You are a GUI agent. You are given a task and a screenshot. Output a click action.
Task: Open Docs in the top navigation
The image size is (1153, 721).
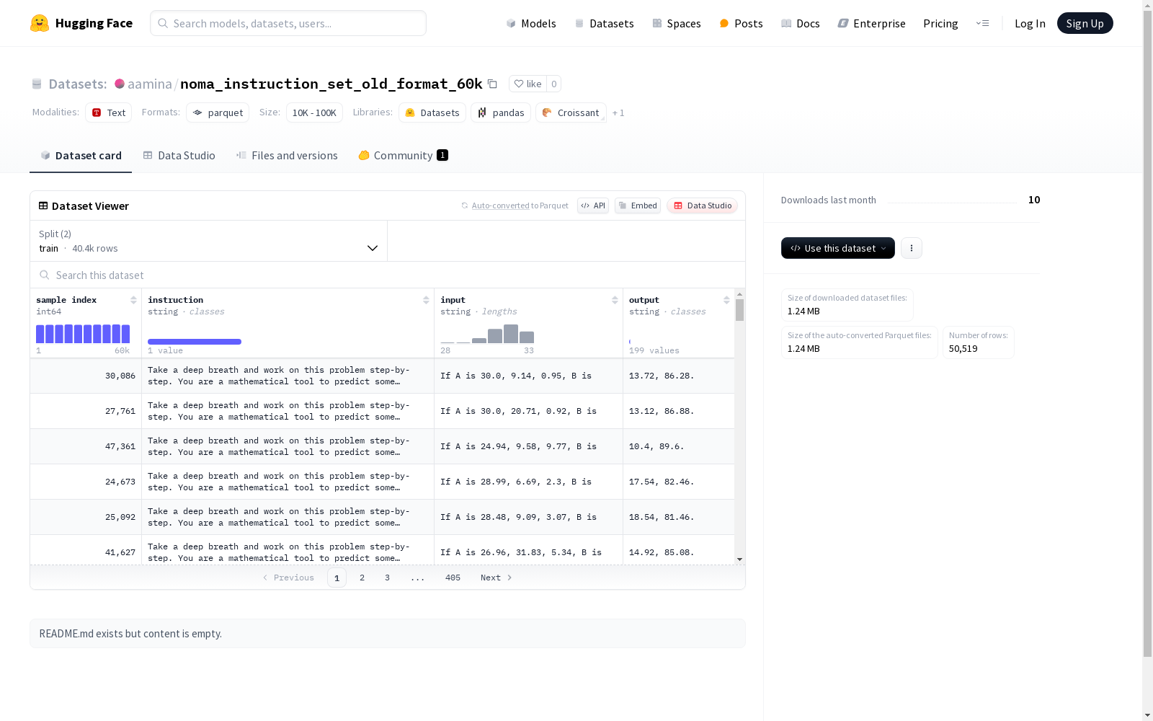tap(801, 23)
